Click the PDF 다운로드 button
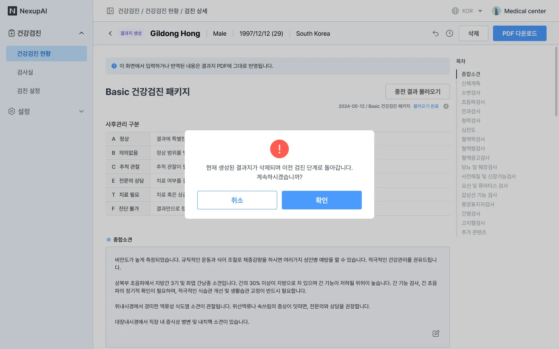Screen dimensions: 559x349 click(x=519, y=33)
